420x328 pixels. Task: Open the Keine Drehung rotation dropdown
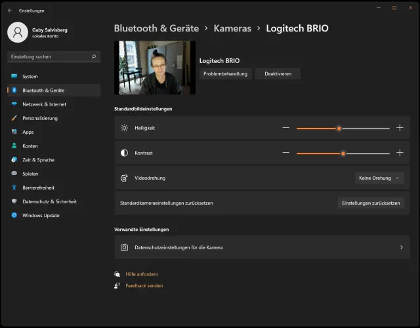379,178
